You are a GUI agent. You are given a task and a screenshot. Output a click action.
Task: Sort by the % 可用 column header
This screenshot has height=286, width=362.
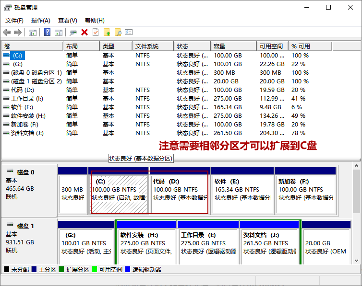[x=310, y=46]
